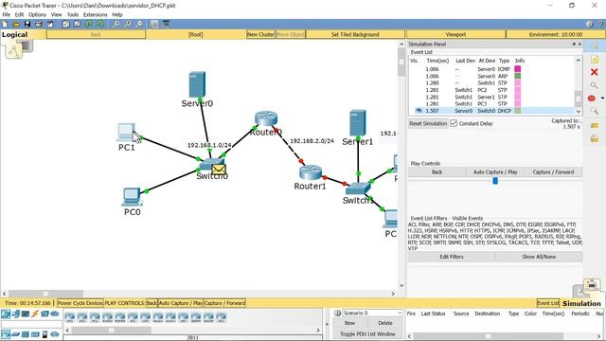Click the Save floppy disk icon
The height and width of the screenshot is (341, 606).
(27, 24)
